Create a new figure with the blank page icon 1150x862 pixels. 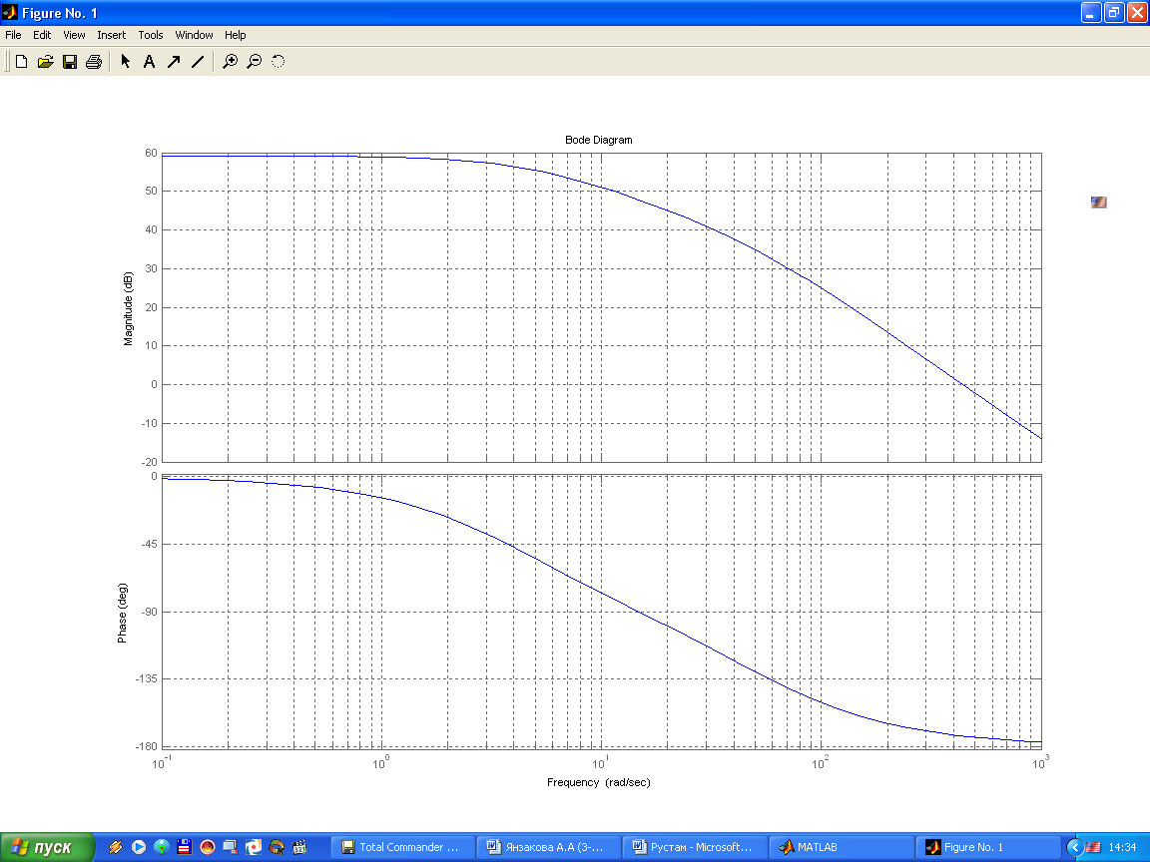coord(21,62)
